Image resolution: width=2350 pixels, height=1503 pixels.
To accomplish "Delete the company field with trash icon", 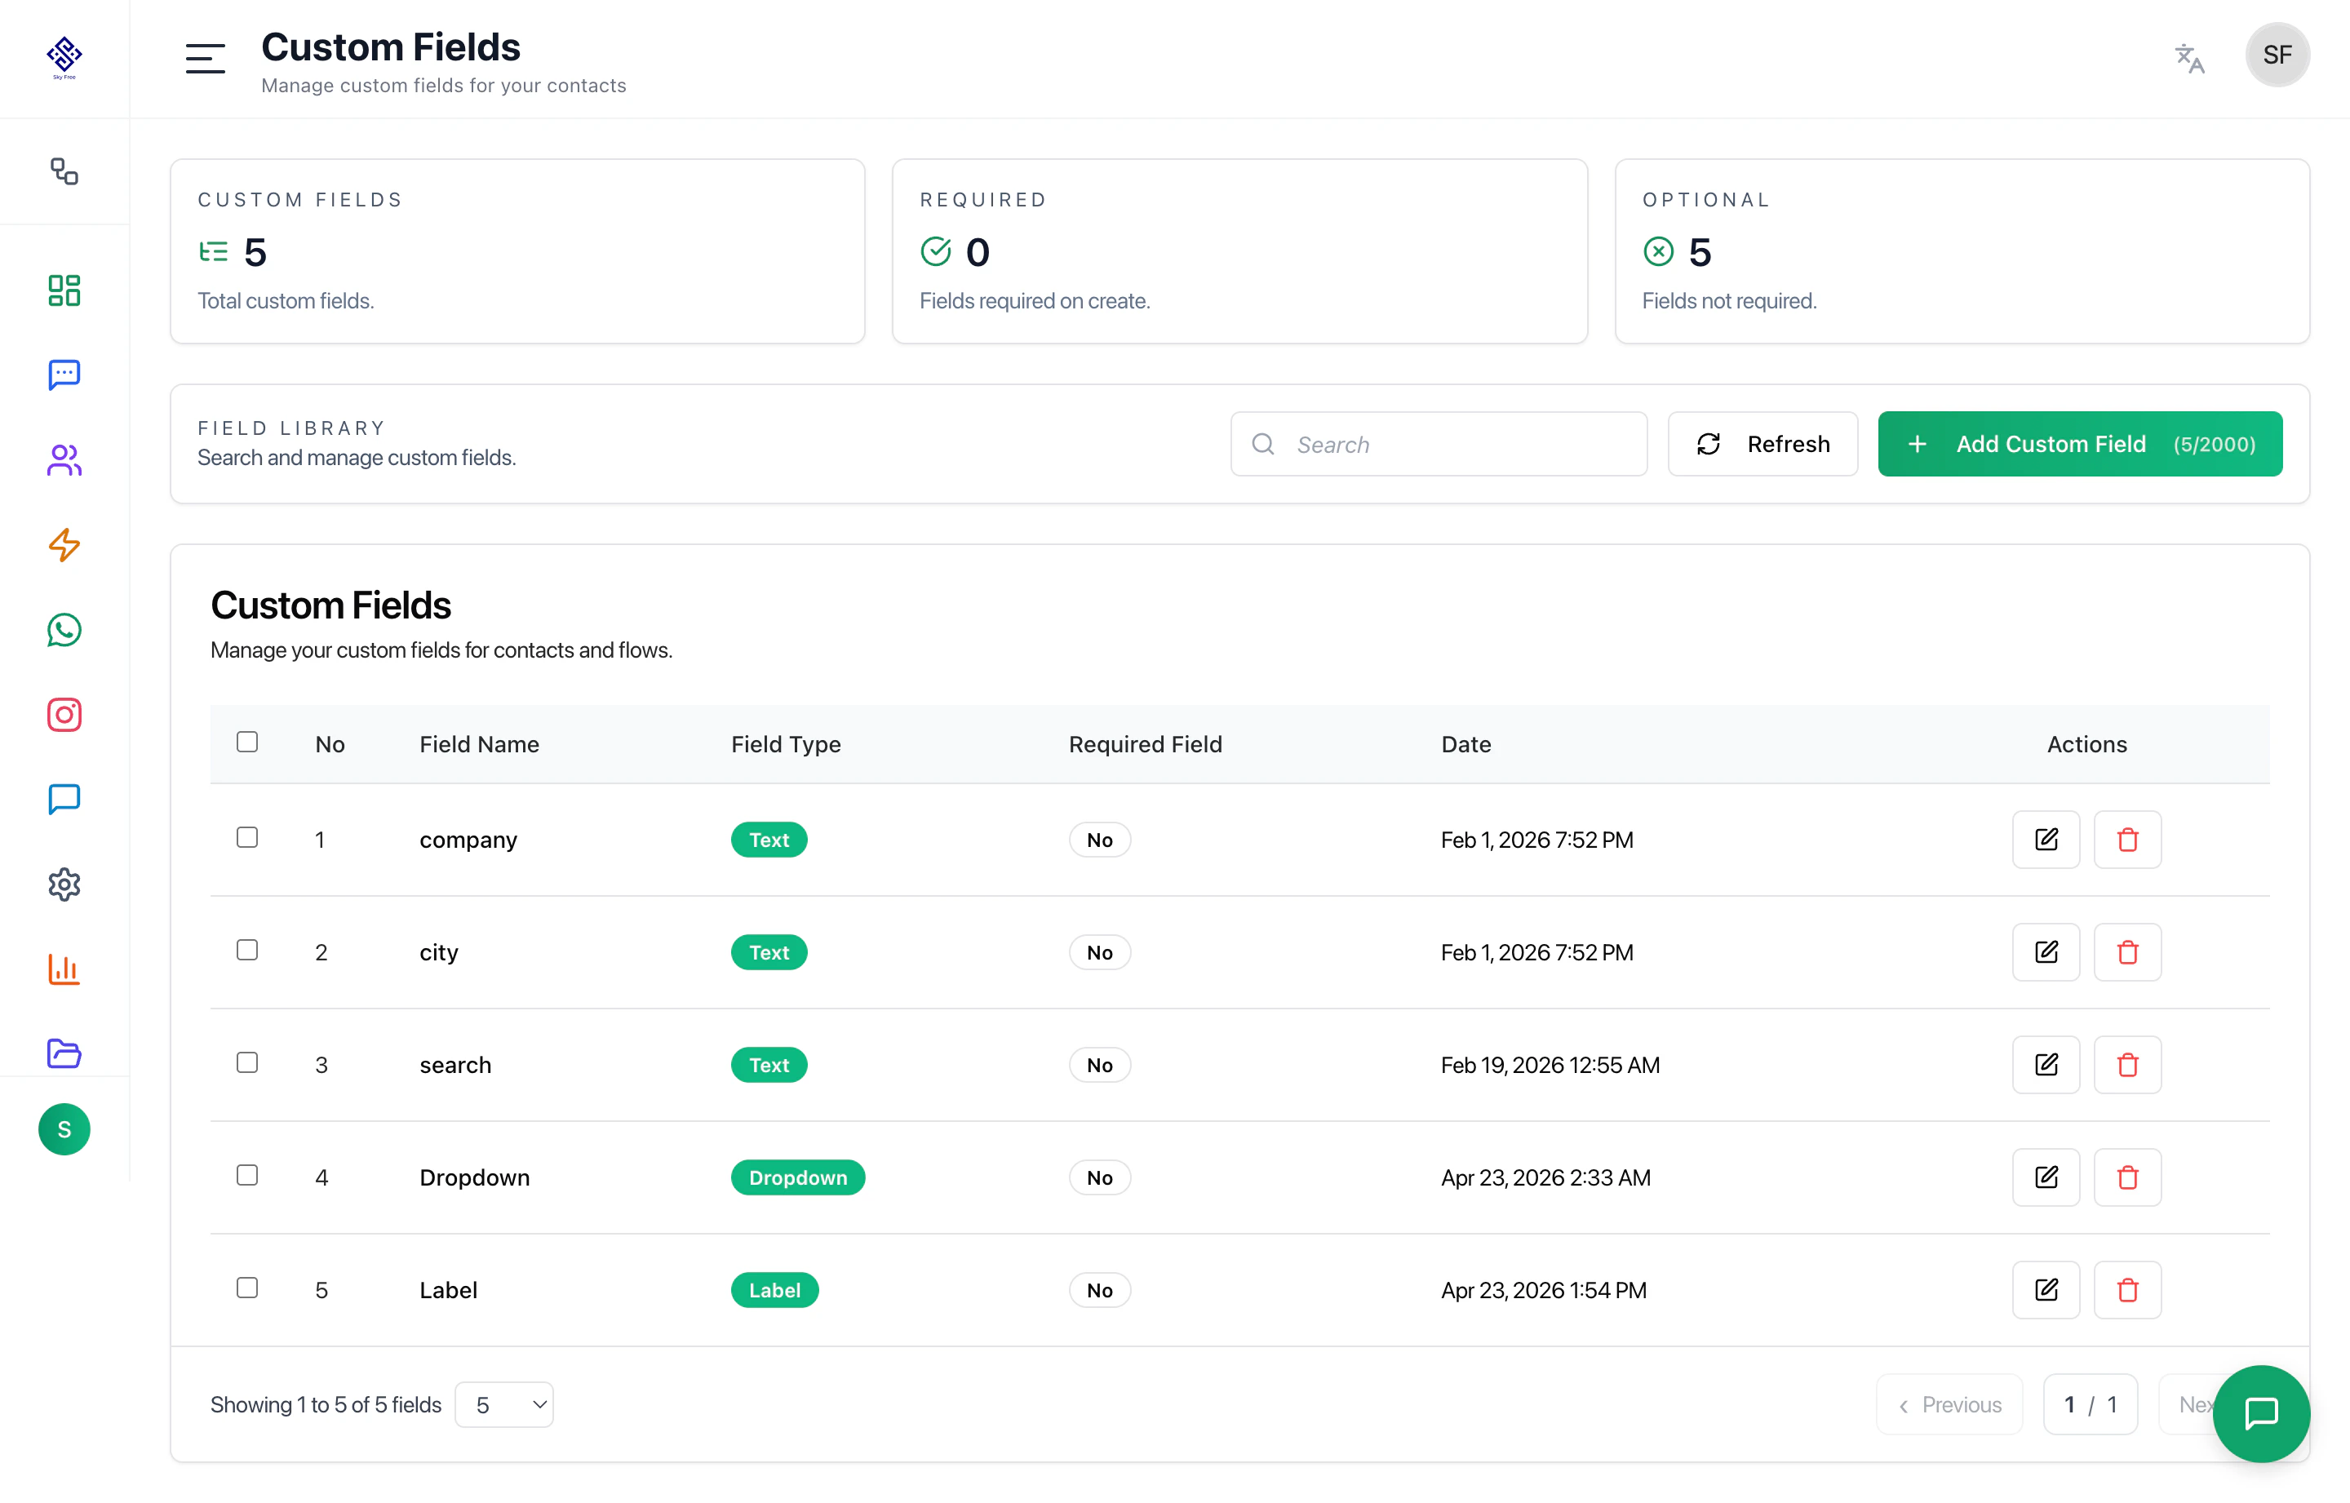I will (2127, 840).
